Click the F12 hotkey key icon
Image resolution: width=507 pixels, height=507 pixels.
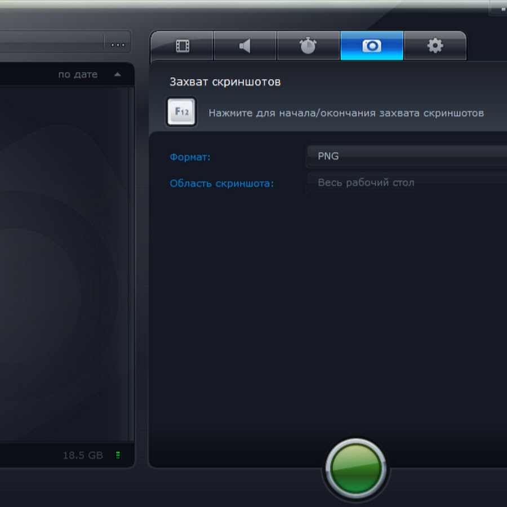pos(181,112)
